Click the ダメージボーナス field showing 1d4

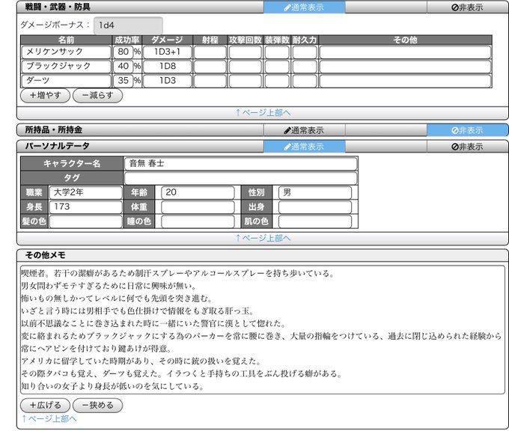point(128,25)
